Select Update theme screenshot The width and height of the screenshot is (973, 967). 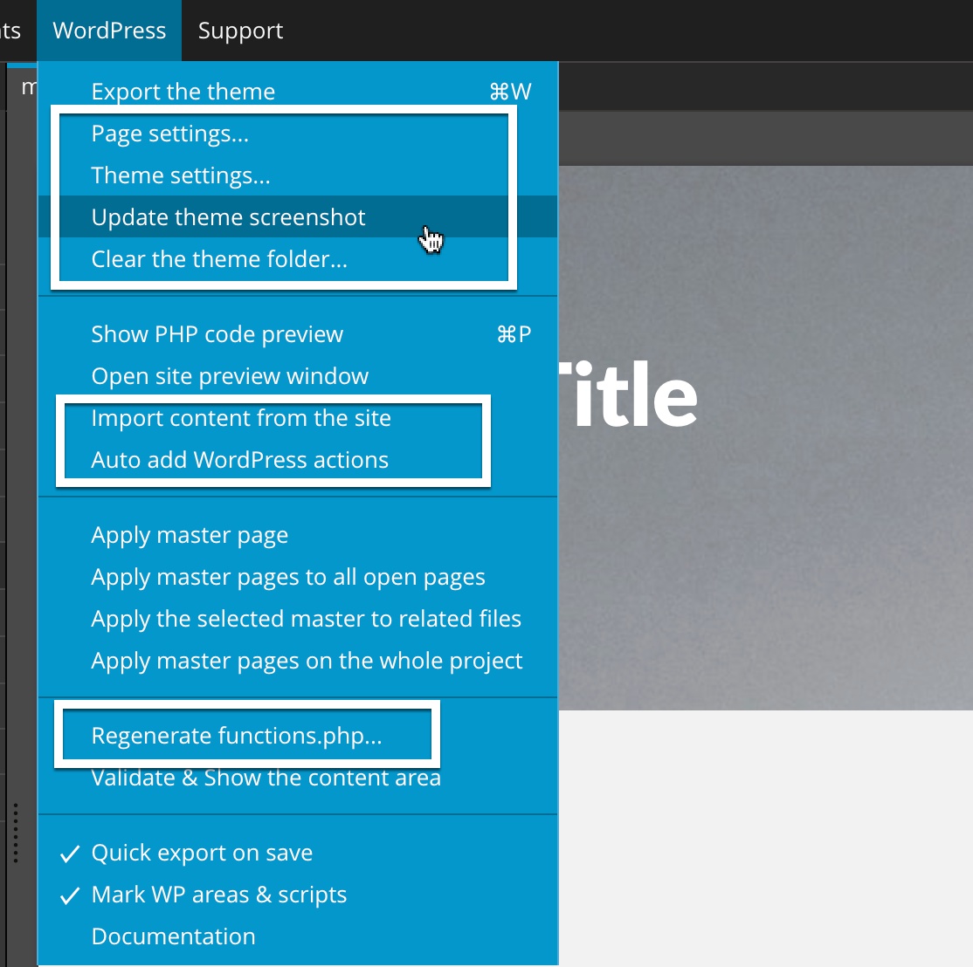pyautogui.click(x=298, y=217)
